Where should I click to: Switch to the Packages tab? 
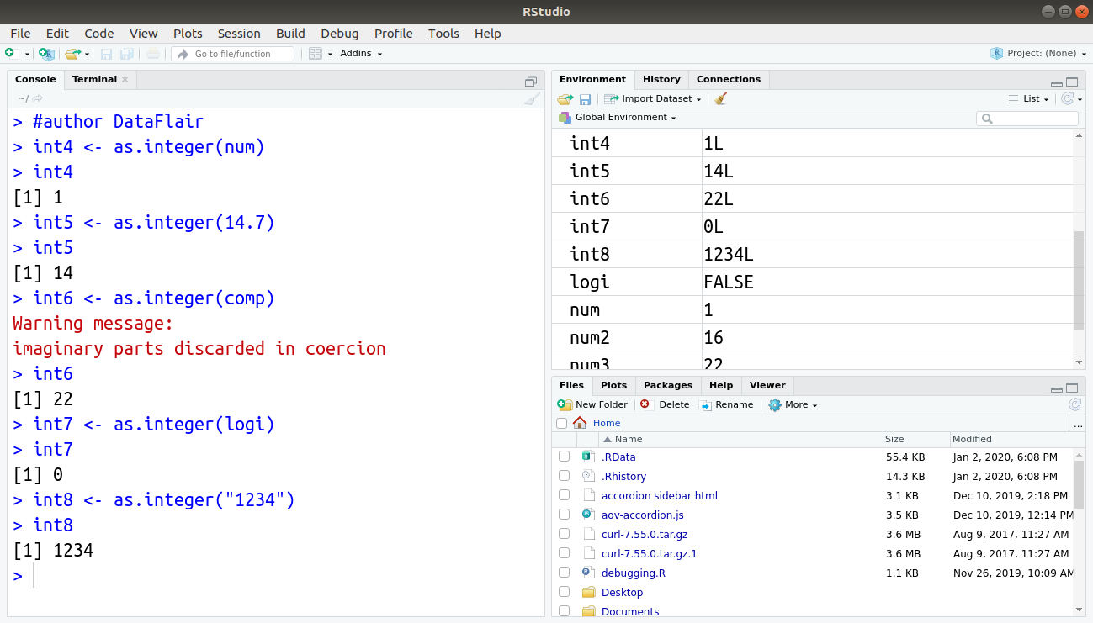click(x=668, y=385)
